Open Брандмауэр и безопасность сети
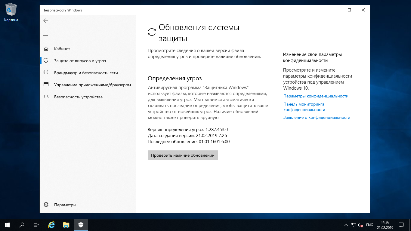 point(88,73)
